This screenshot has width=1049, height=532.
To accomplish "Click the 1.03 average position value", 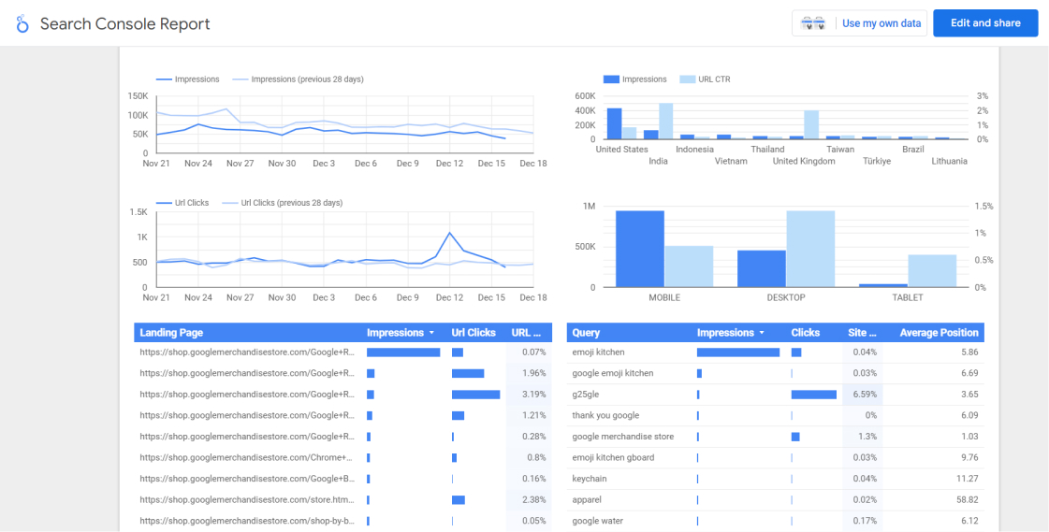I will 970,437.
